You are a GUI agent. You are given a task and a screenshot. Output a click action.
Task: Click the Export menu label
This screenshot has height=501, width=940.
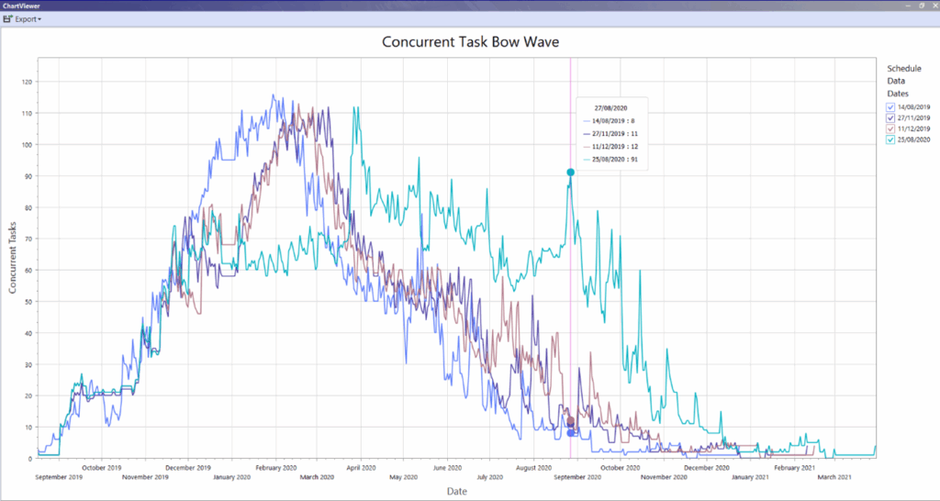[x=26, y=18]
